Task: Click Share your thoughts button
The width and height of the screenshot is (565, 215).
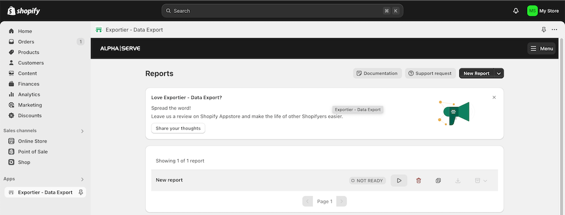Action: (x=178, y=128)
